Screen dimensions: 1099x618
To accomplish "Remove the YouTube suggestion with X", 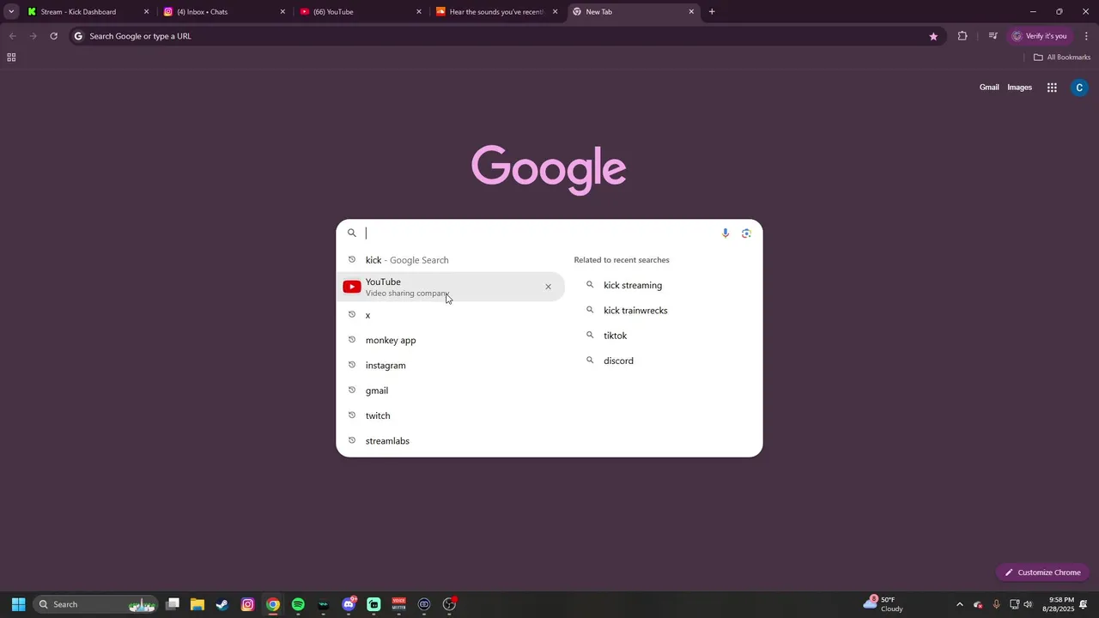I will 548,287.
